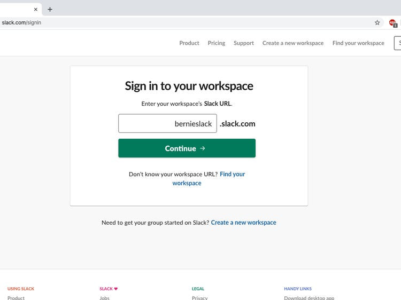This screenshot has height=300, width=401.
Task: Open a new browser tab with plus
Action: [50, 9]
